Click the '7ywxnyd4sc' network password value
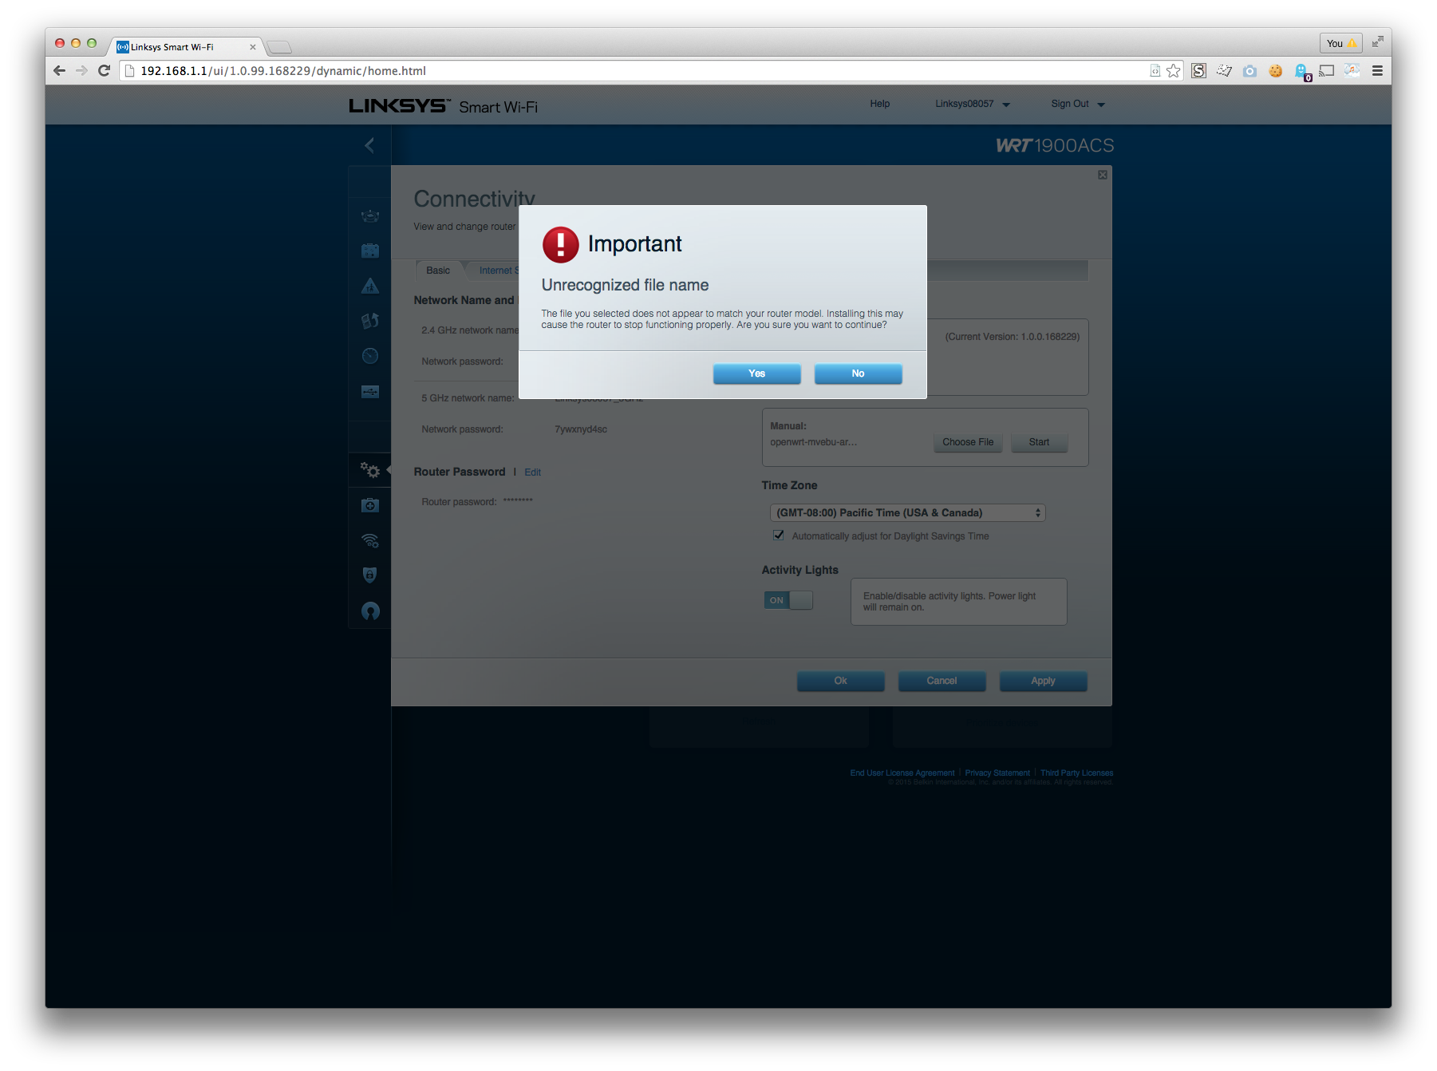The height and width of the screenshot is (1071, 1437). click(x=581, y=429)
